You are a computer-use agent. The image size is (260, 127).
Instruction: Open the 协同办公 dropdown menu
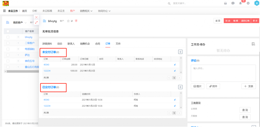[104, 11]
